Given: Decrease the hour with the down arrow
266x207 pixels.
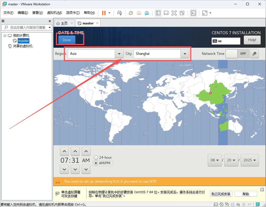Looking at the screenshot, I should tap(64, 169).
